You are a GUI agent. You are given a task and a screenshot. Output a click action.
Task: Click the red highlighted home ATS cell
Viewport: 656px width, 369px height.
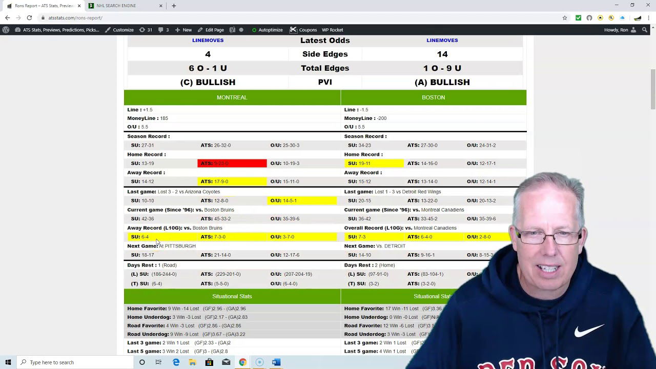coord(232,163)
